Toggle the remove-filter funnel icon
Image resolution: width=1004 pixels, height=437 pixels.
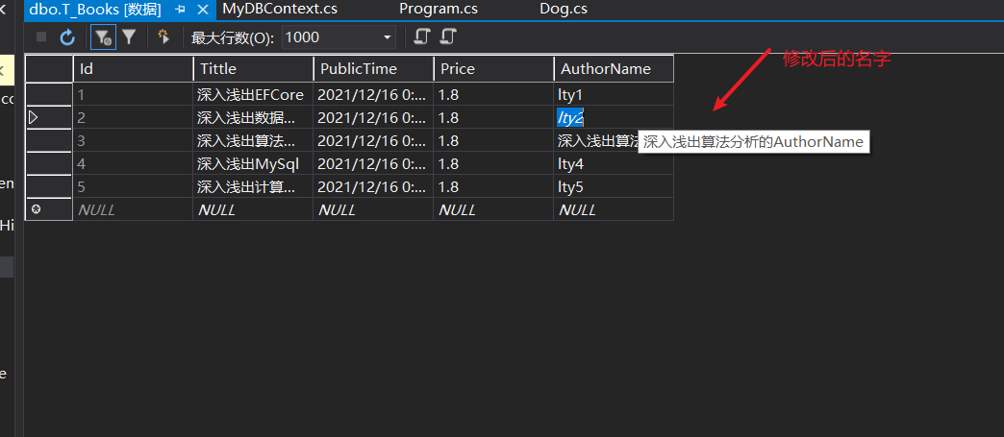tap(103, 37)
